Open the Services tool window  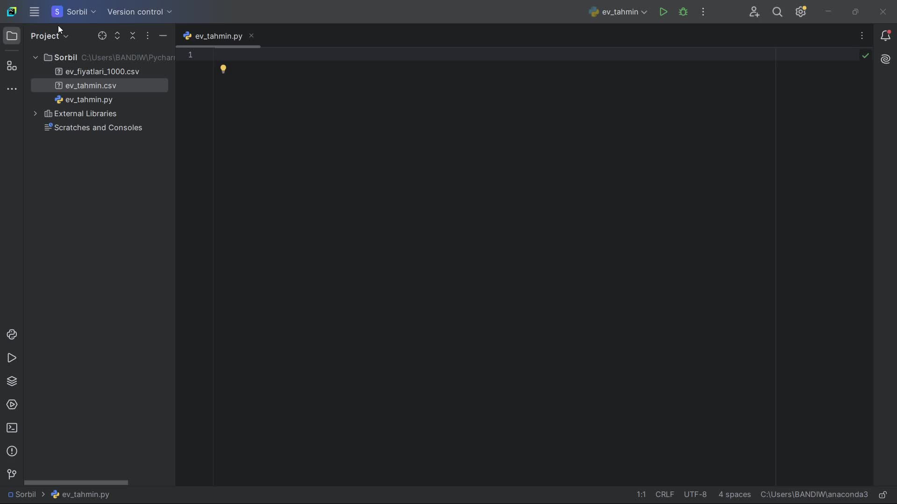(x=12, y=405)
